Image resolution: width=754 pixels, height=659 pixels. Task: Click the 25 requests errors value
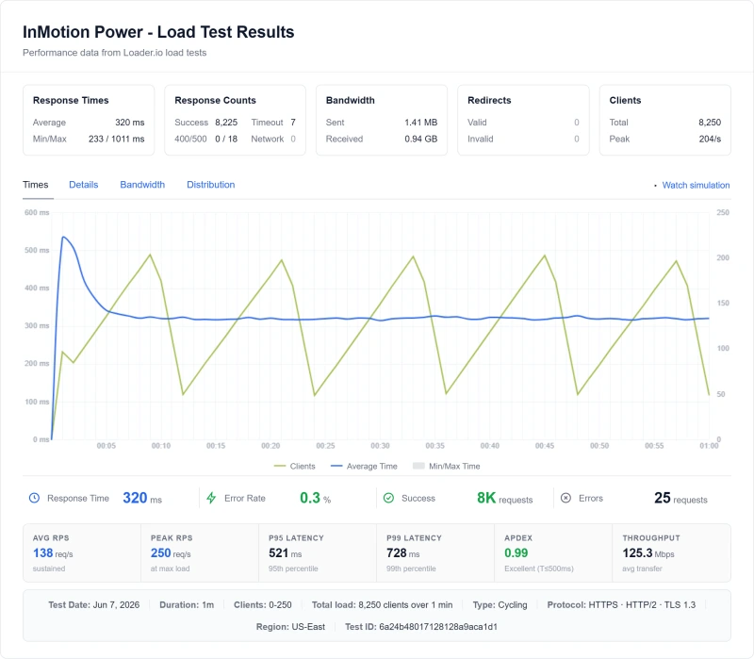pyautogui.click(x=680, y=498)
